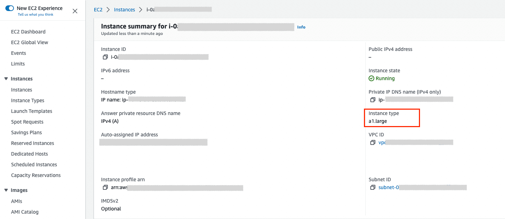Copy the Instance ID using its copy icon
The height and width of the screenshot is (219, 505).
tap(105, 57)
